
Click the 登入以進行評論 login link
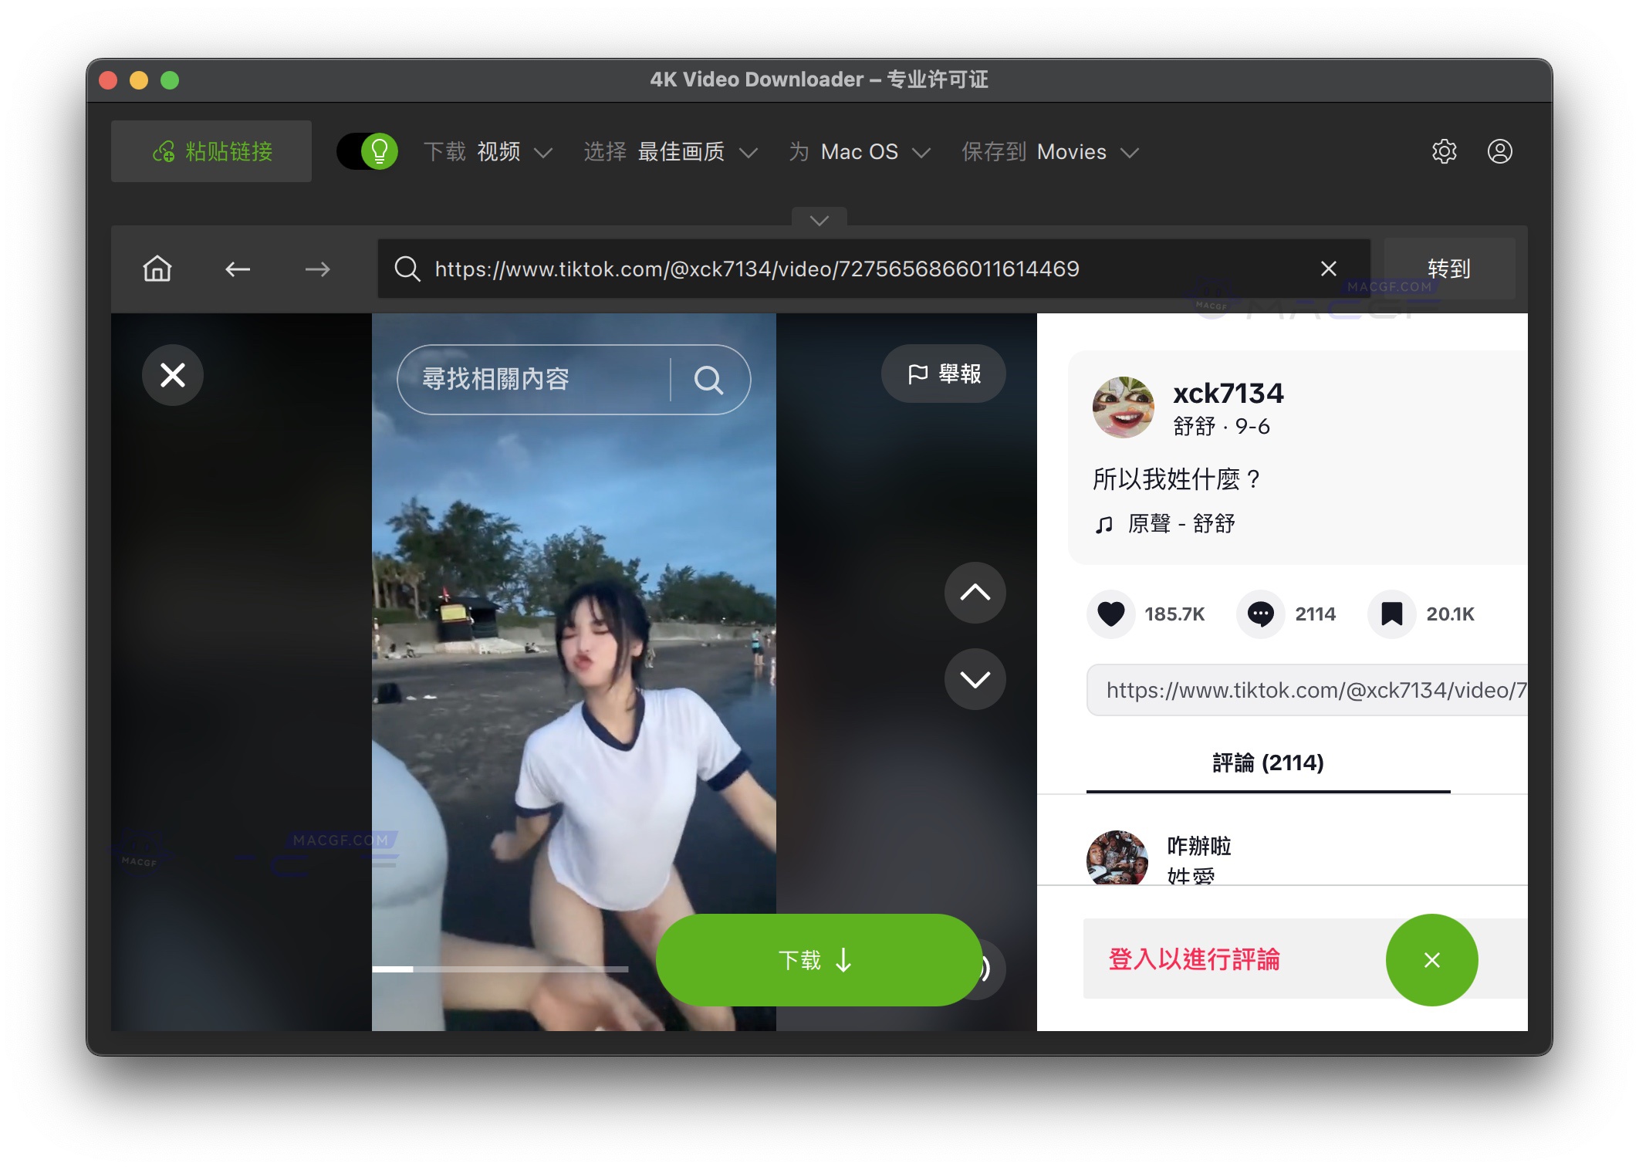point(1195,960)
